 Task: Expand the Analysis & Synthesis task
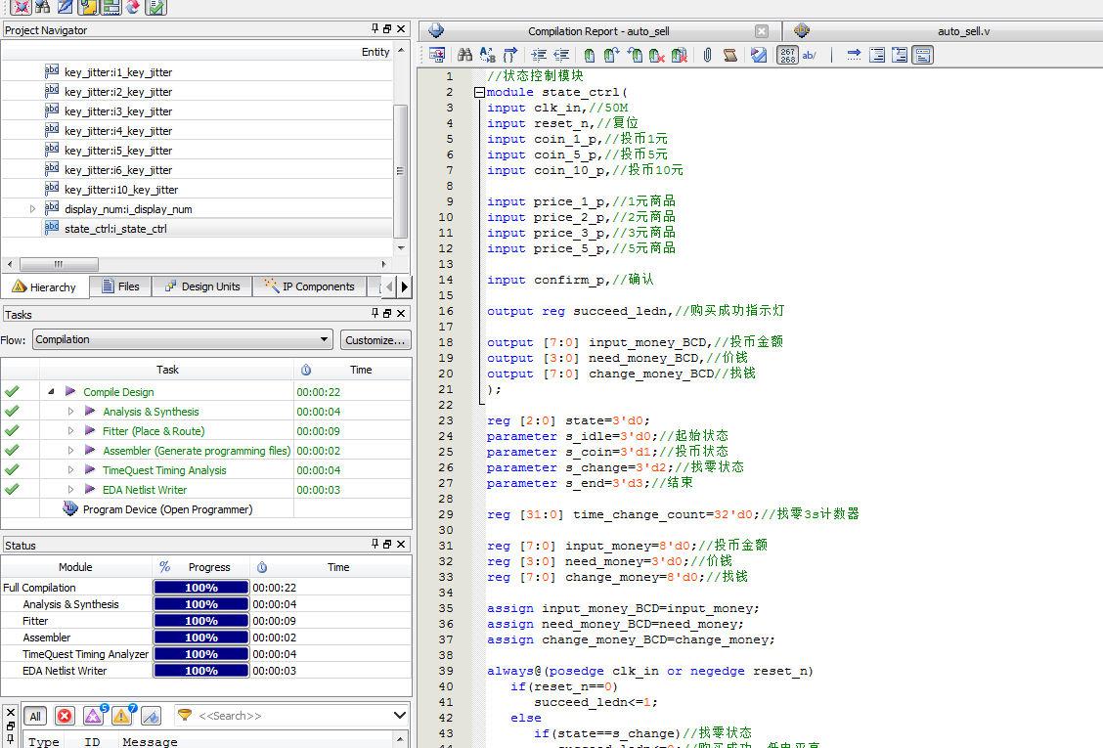70,412
